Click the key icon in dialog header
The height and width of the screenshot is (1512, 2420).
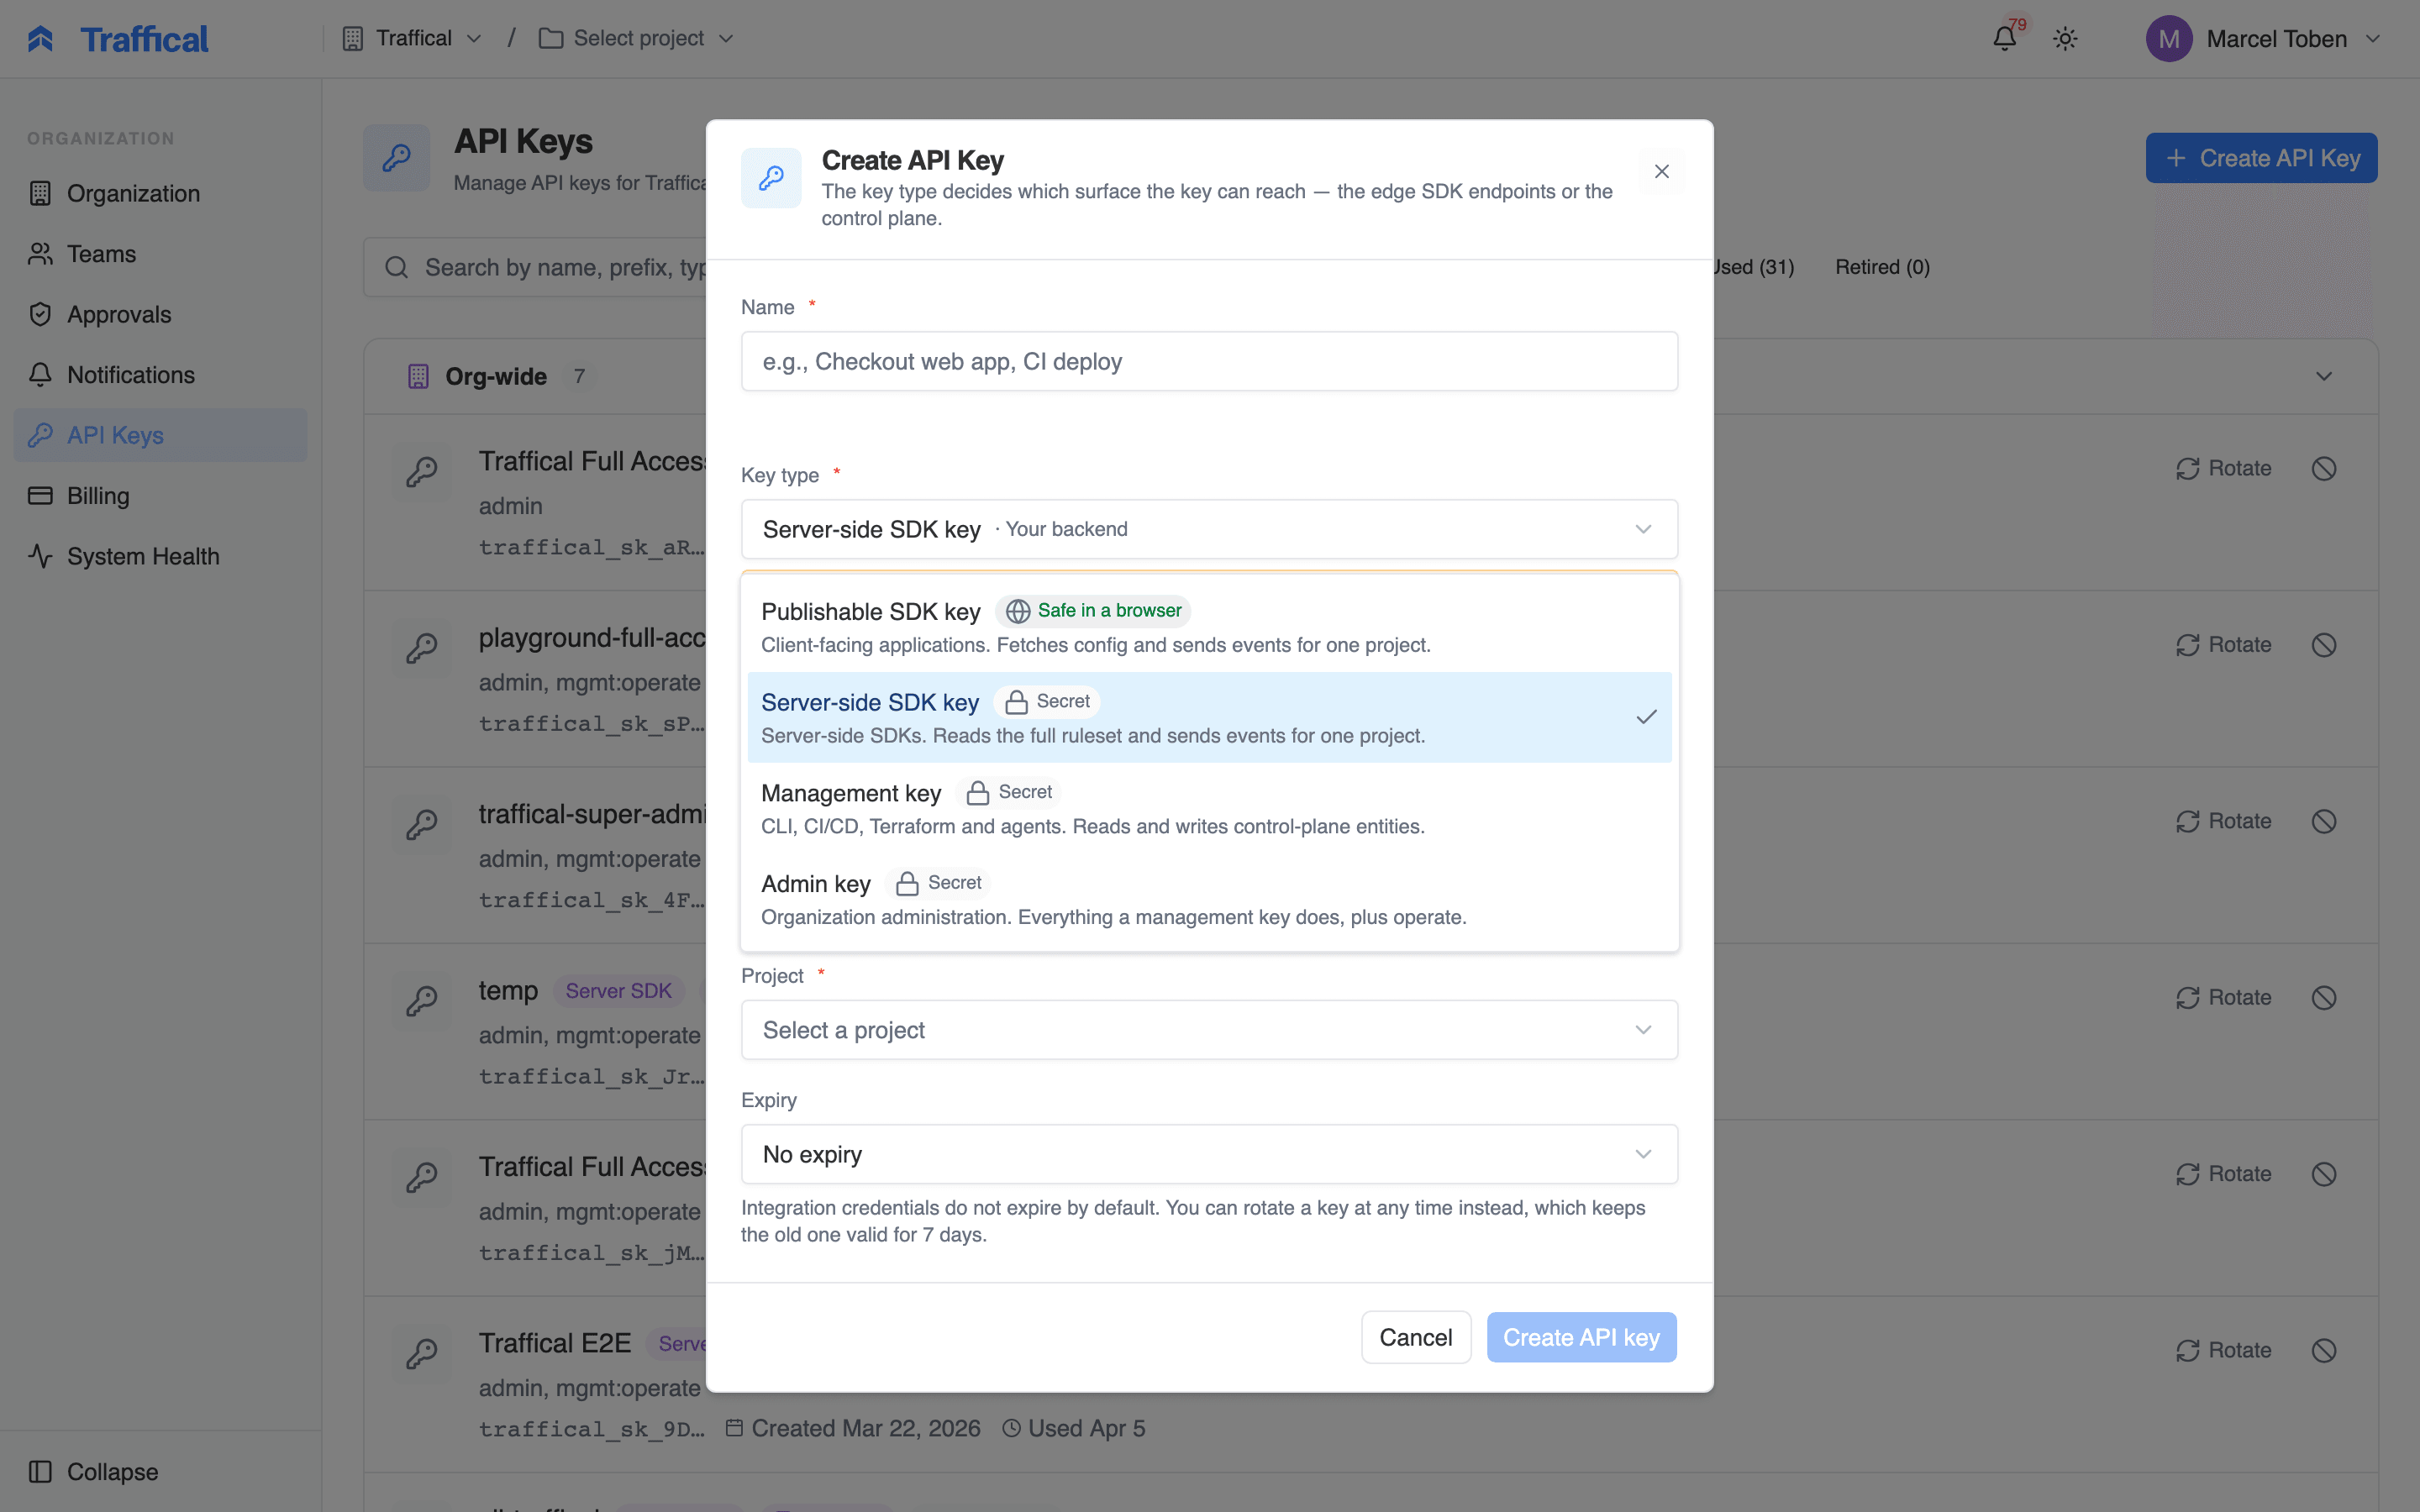(x=771, y=178)
